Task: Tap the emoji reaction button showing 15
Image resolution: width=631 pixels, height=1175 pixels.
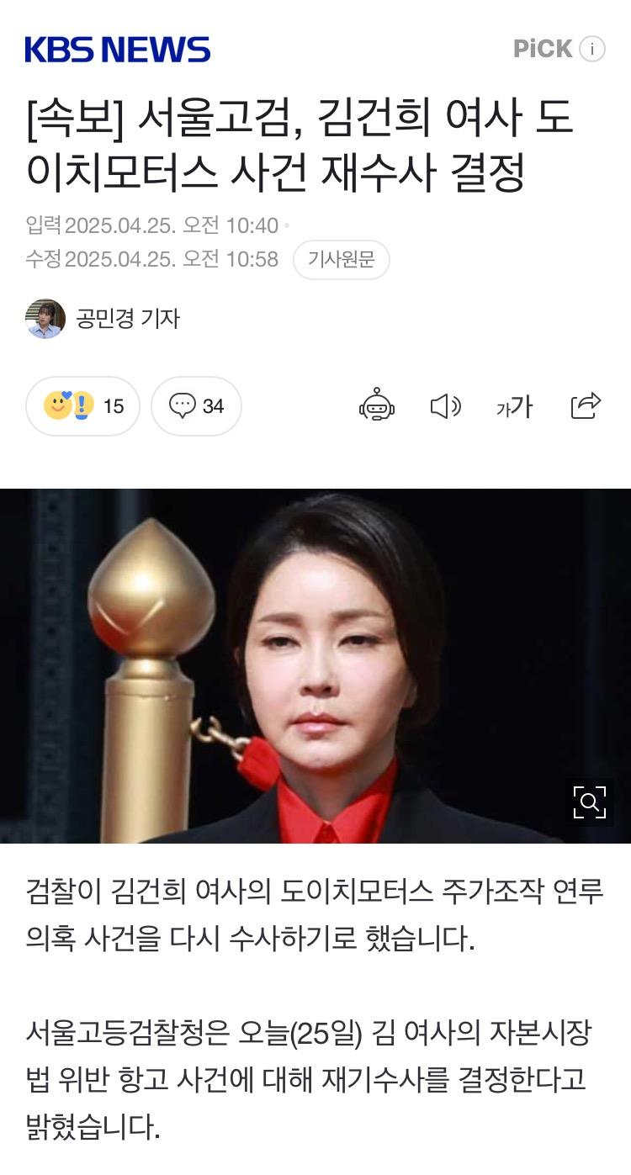Action: pos(83,406)
